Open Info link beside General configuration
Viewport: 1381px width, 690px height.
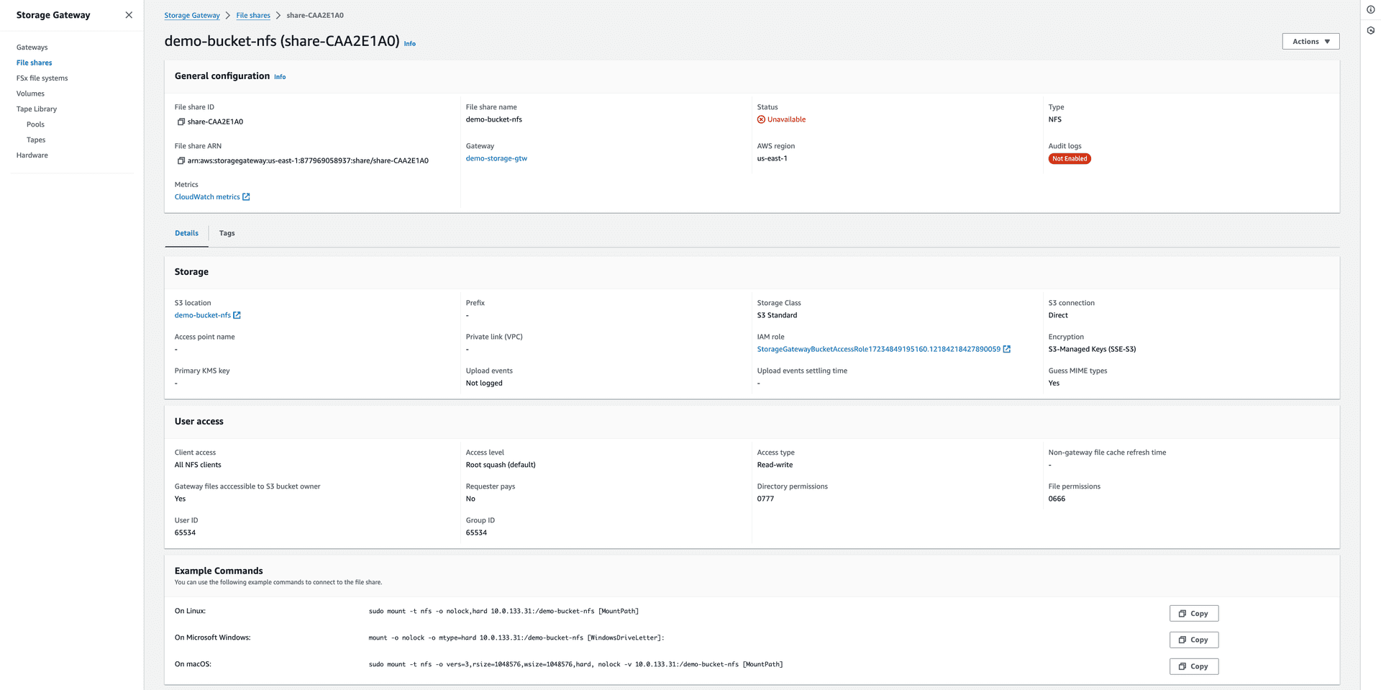click(x=280, y=77)
